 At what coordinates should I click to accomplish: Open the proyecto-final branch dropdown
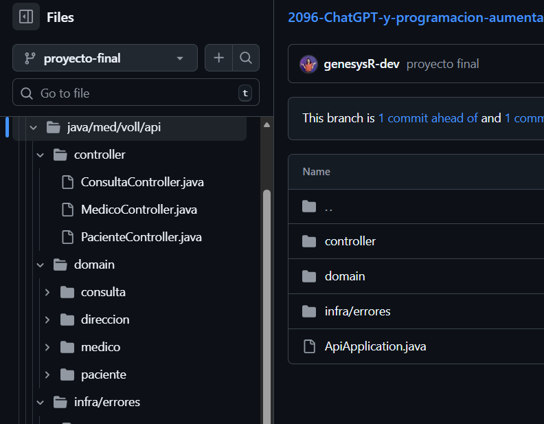(x=105, y=58)
